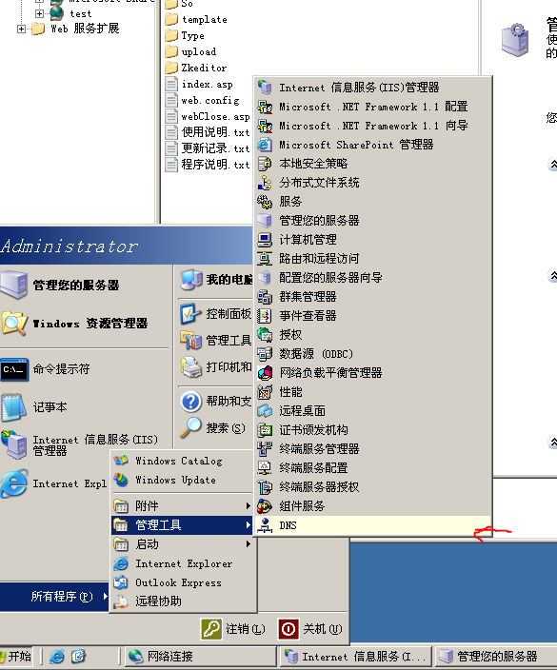Click the 分布式文件系统 icon
Image resolution: width=557 pixels, height=670 pixels.
pyautogui.click(x=265, y=183)
